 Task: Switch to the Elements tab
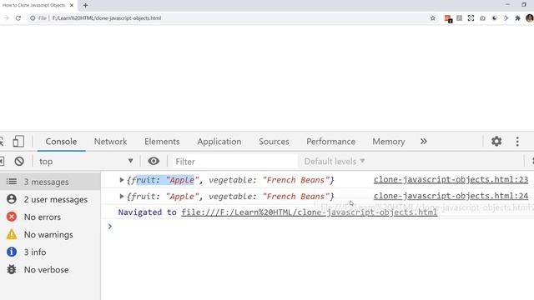click(162, 141)
